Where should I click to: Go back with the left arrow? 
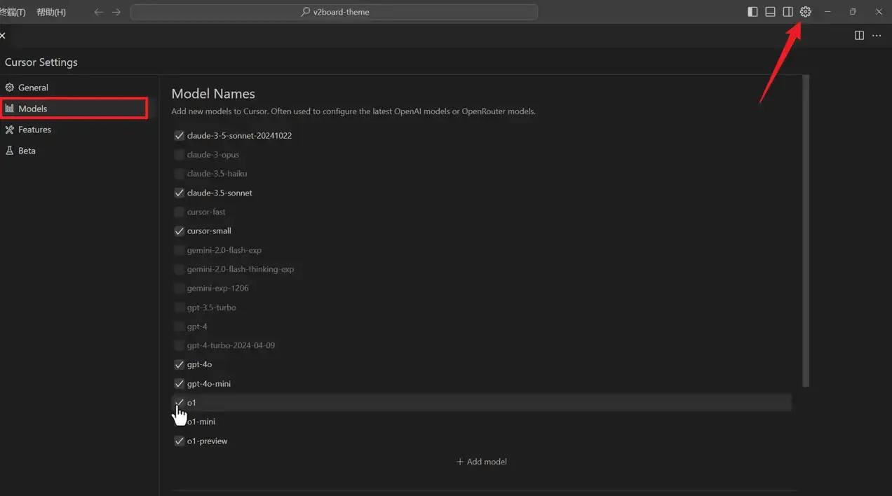pos(98,12)
